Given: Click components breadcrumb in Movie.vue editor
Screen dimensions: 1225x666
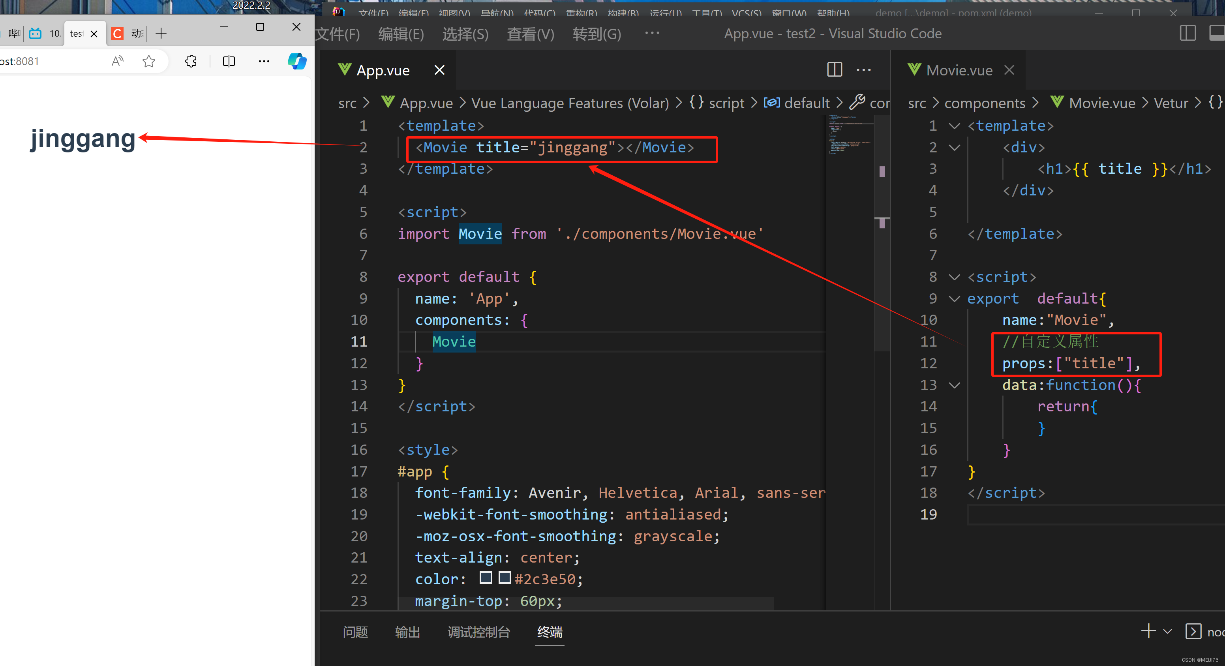Looking at the screenshot, I should (x=985, y=103).
